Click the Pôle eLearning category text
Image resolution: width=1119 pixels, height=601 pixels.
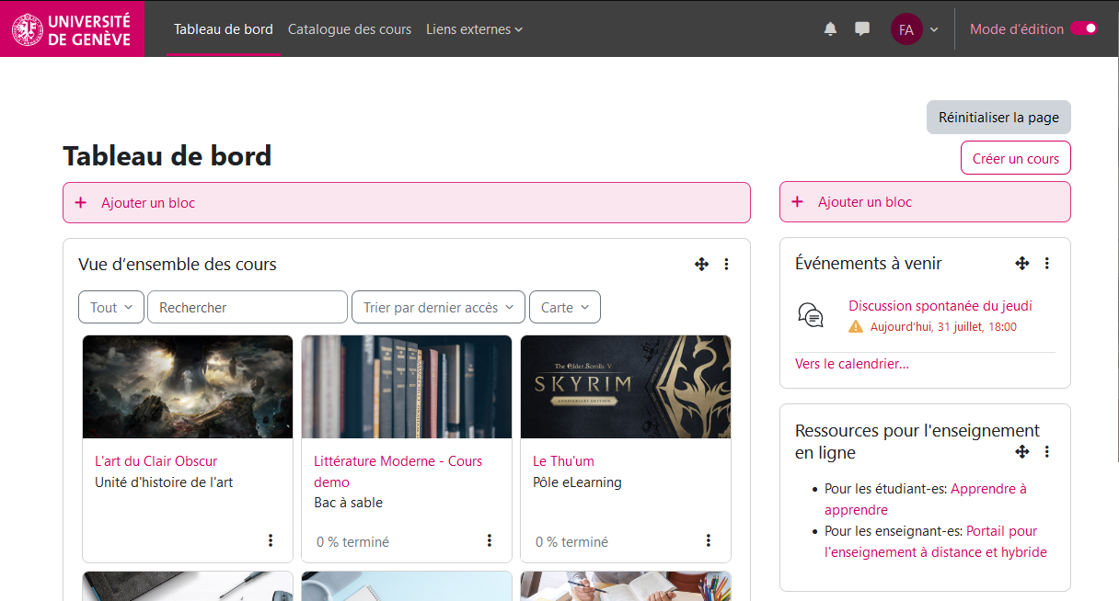pyautogui.click(x=577, y=482)
